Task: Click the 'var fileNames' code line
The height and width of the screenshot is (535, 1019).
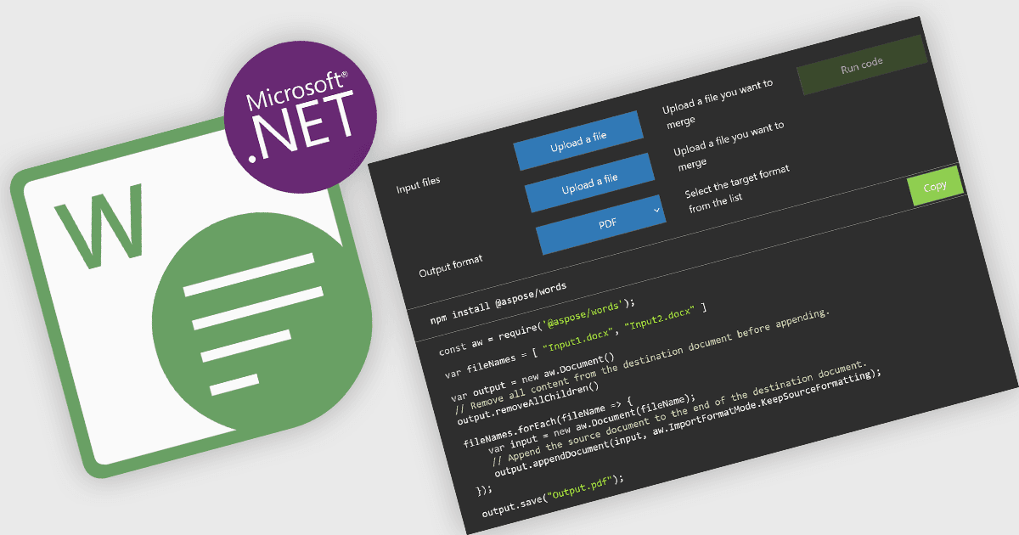Action: (x=576, y=341)
